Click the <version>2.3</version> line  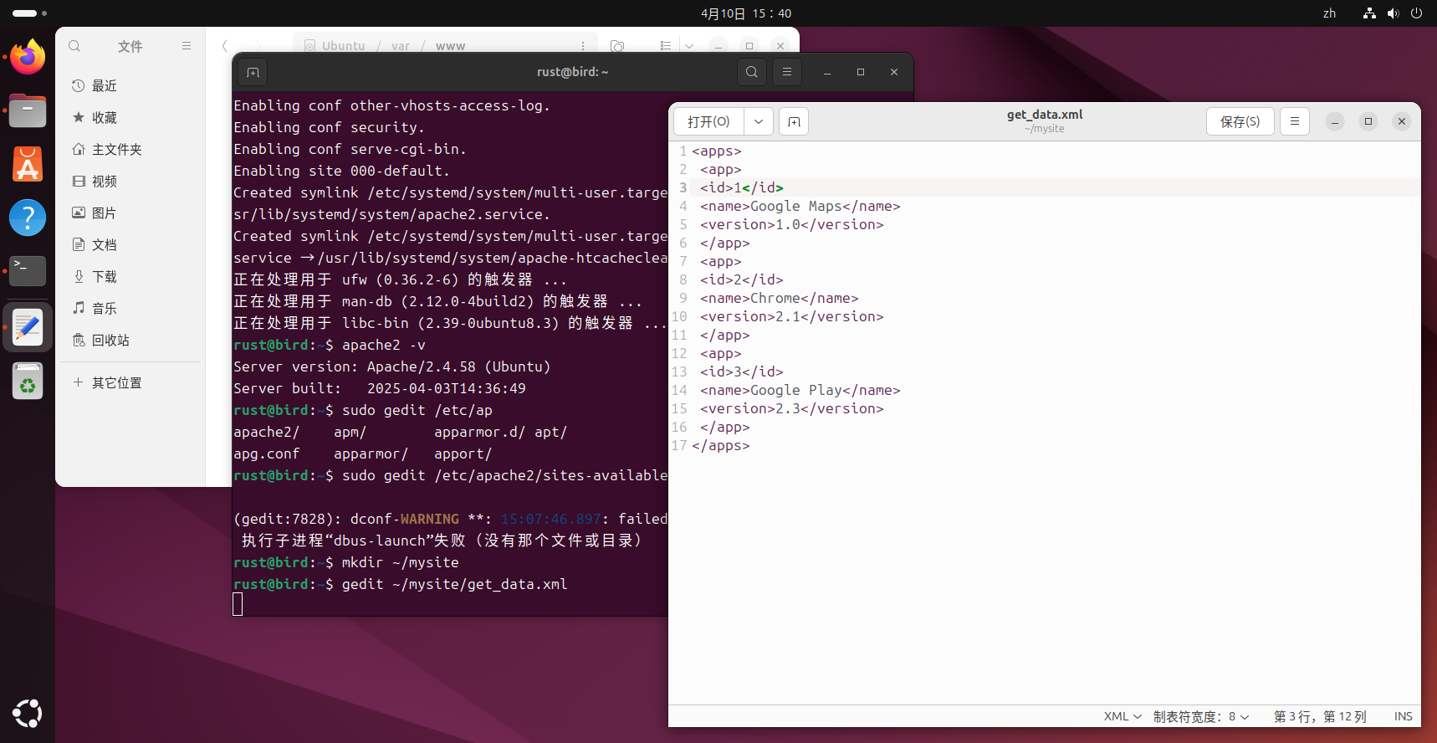[x=791, y=408]
